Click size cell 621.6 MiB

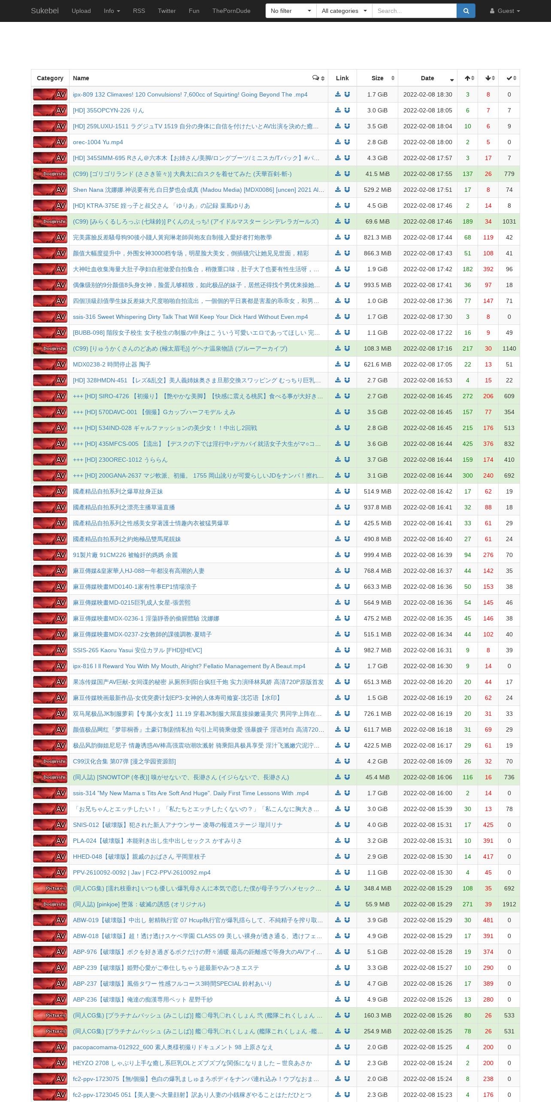click(x=377, y=364)
